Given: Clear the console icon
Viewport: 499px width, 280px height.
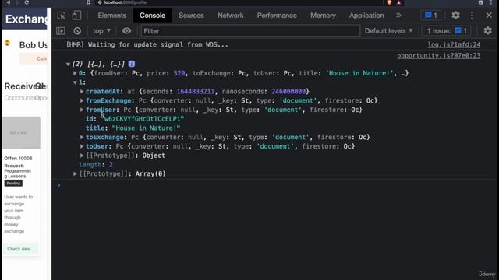Looking at the screenshot, I should coord(77,31).
